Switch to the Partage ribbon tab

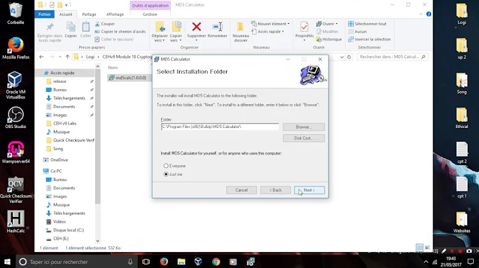(x=89, y=15)
